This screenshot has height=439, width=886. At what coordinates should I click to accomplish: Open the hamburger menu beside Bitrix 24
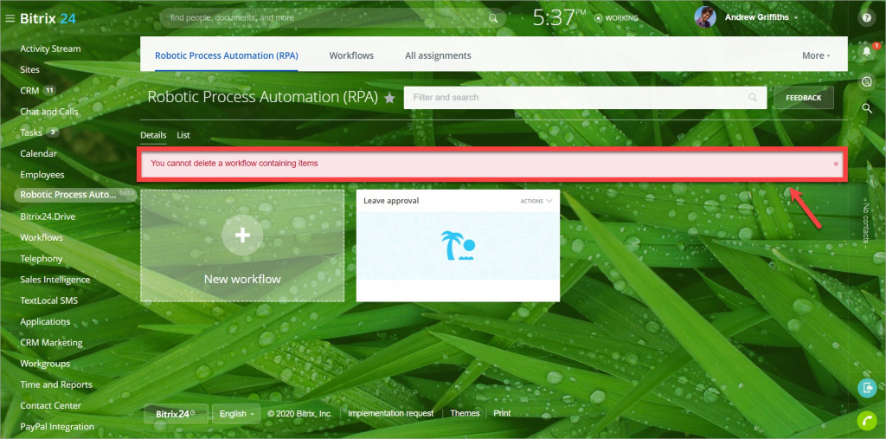(x=10, y=19)
